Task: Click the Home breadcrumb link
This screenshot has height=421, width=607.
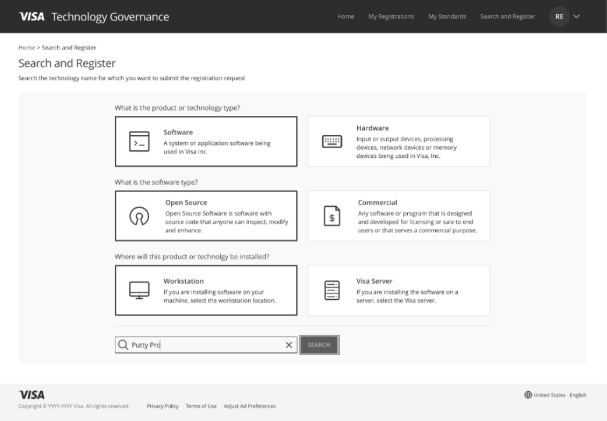Action: 27,48
